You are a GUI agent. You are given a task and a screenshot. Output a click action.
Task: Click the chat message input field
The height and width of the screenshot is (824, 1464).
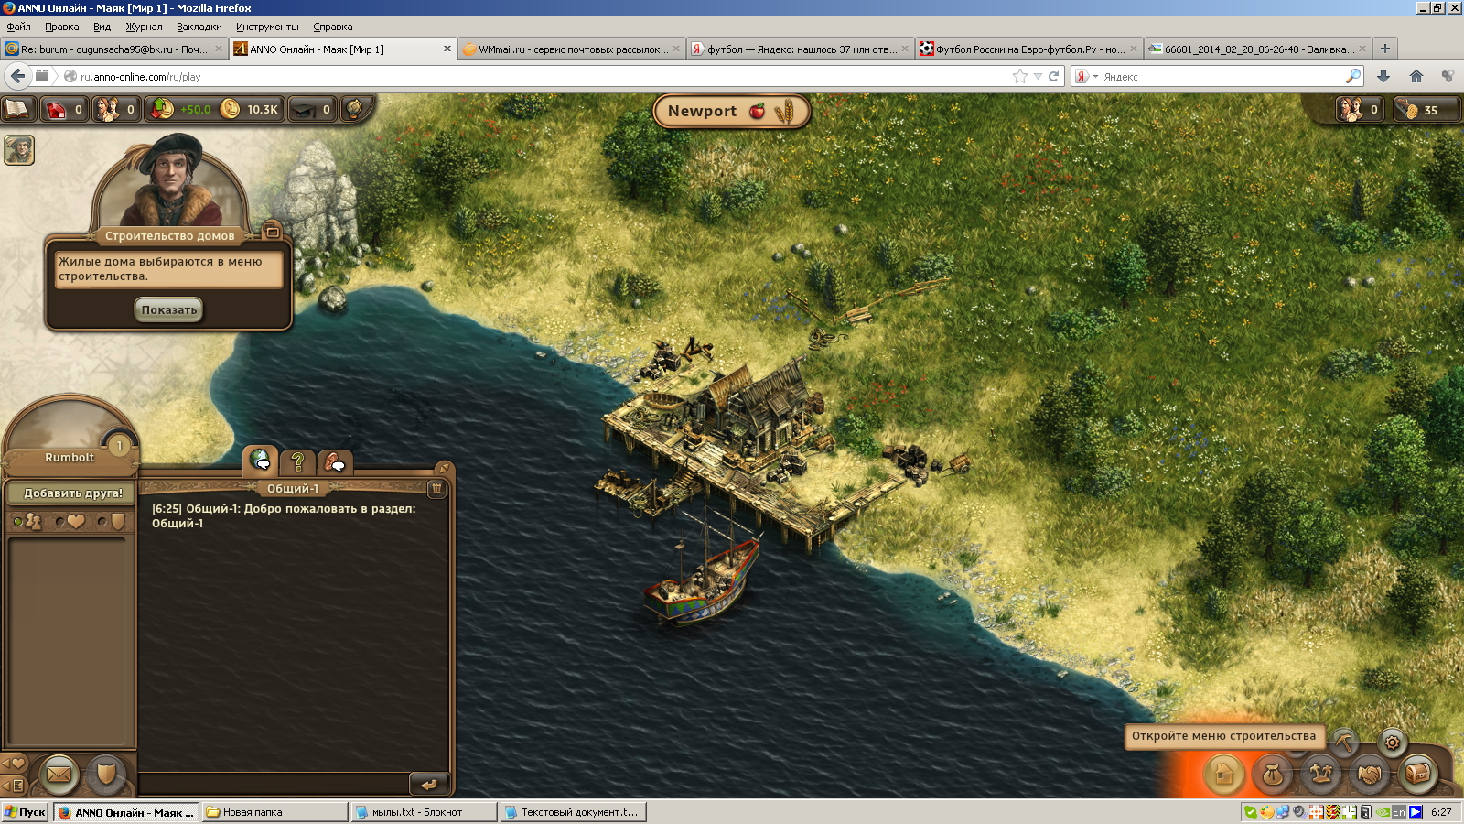click(x=273, y=784)
